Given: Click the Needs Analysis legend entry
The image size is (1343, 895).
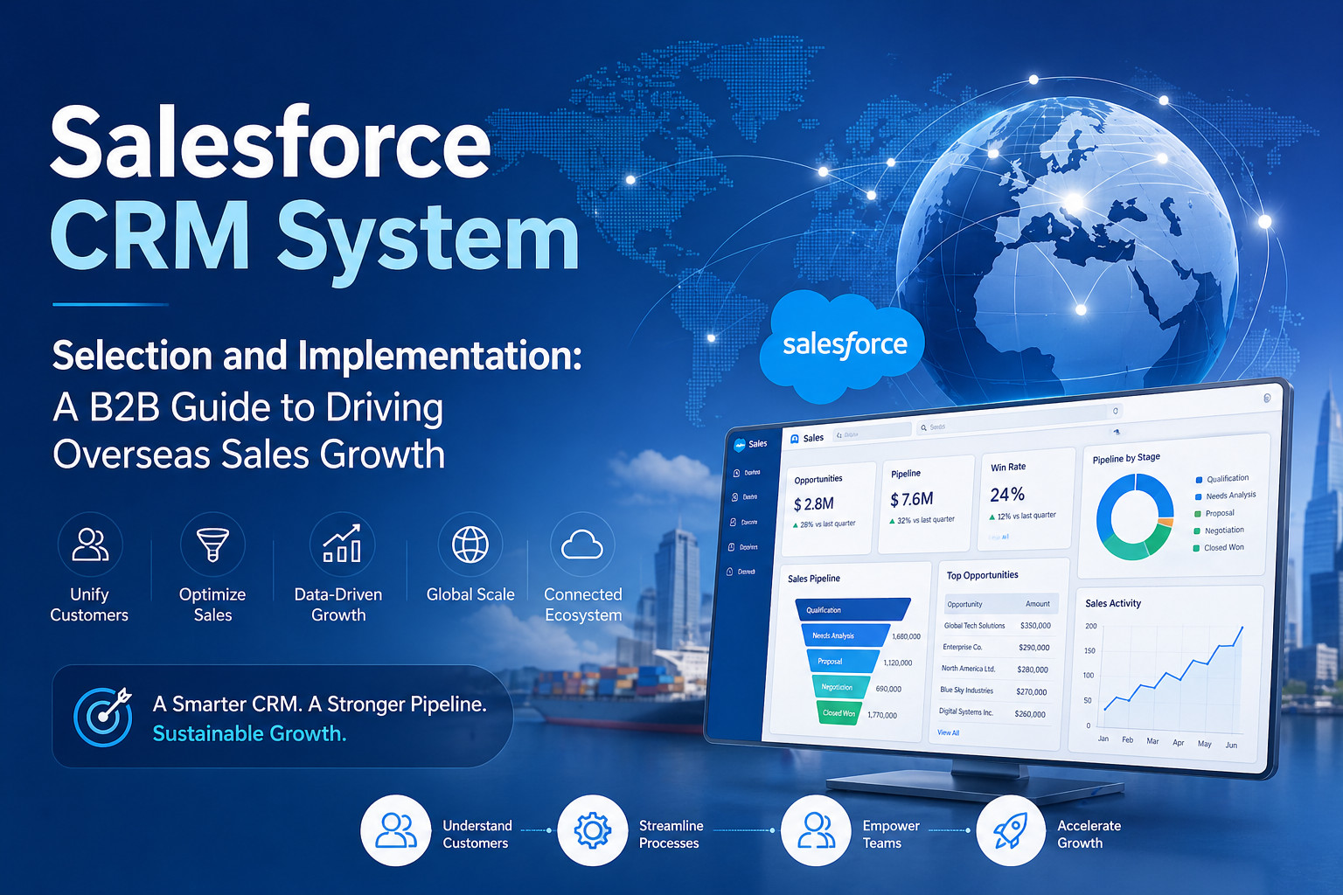Looking at the screenshot, I should 1225,496.
